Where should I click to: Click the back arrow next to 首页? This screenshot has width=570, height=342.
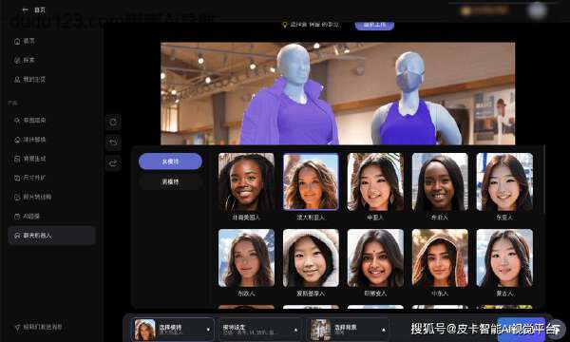(x=25, y=9)
